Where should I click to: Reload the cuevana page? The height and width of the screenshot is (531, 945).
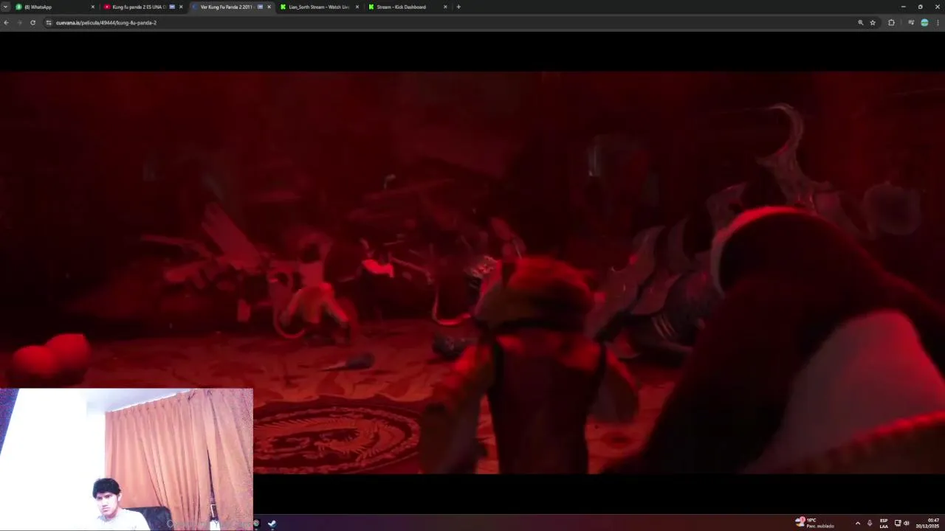(32, 23)
